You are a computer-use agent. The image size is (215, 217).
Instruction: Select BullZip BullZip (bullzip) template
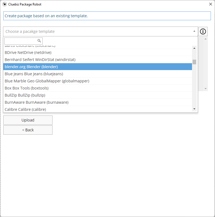pos(25,95)
